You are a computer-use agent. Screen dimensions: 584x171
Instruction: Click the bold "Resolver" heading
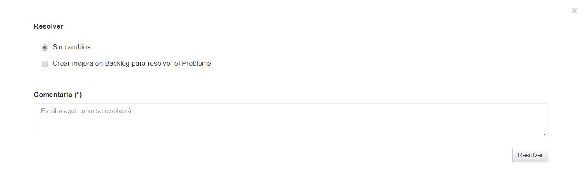[x=49, y=27]
